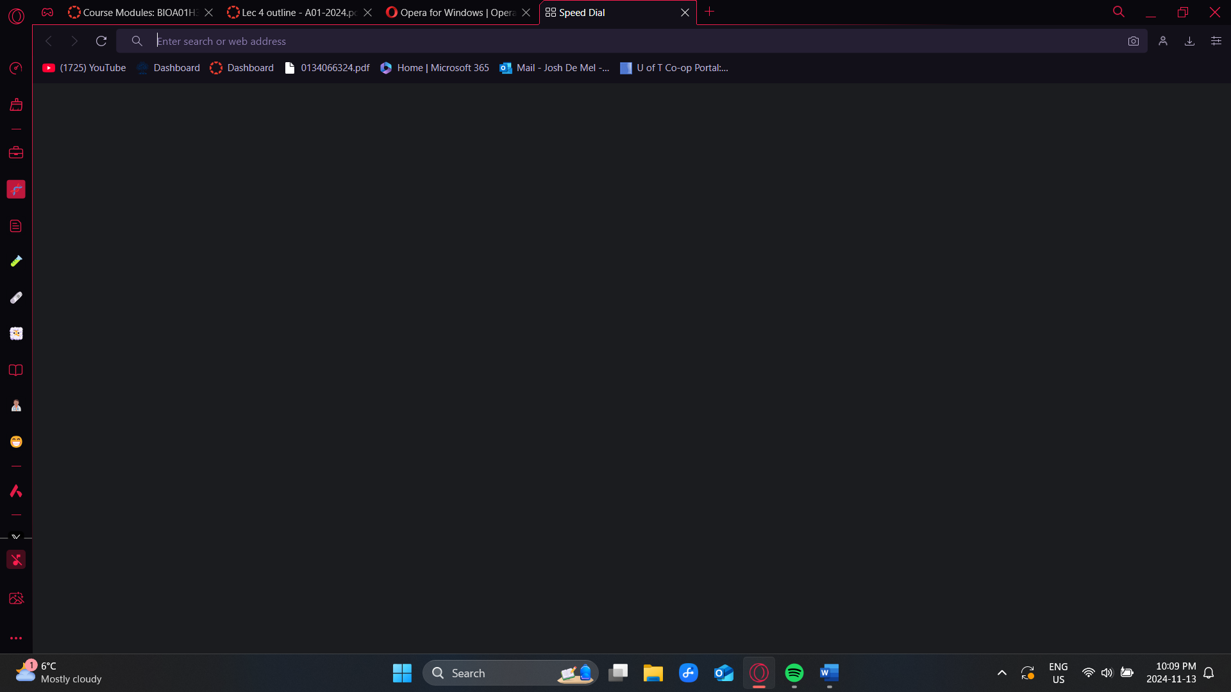Search open tabs with magnifier icon
The image size is (1231, 692).
click(x=1119, y=12)
